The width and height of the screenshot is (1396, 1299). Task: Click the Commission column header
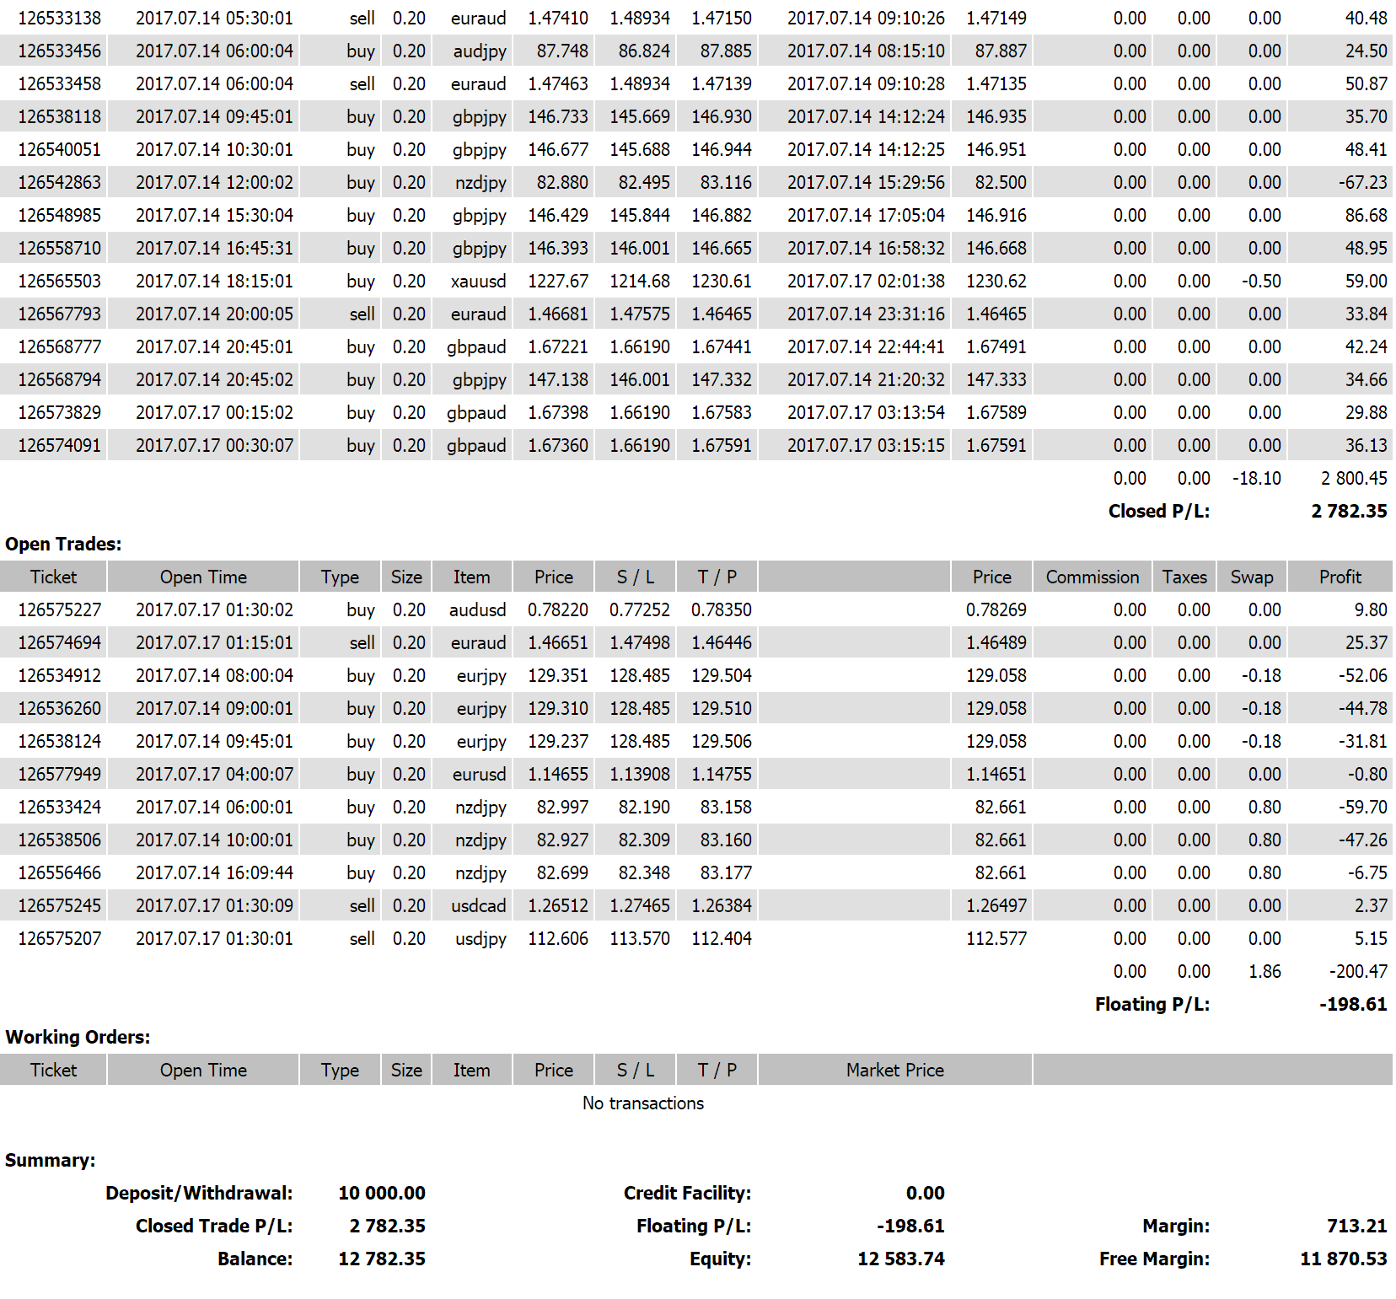[1093, 577]
